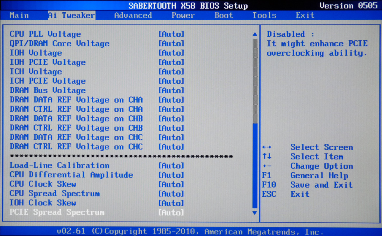Select DRAM DATA REF Voltage on CHB
The image size is (382, 236).
click(x=76, y=119)
